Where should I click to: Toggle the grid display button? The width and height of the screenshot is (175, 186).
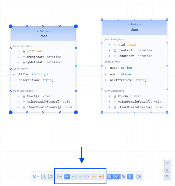110,177
